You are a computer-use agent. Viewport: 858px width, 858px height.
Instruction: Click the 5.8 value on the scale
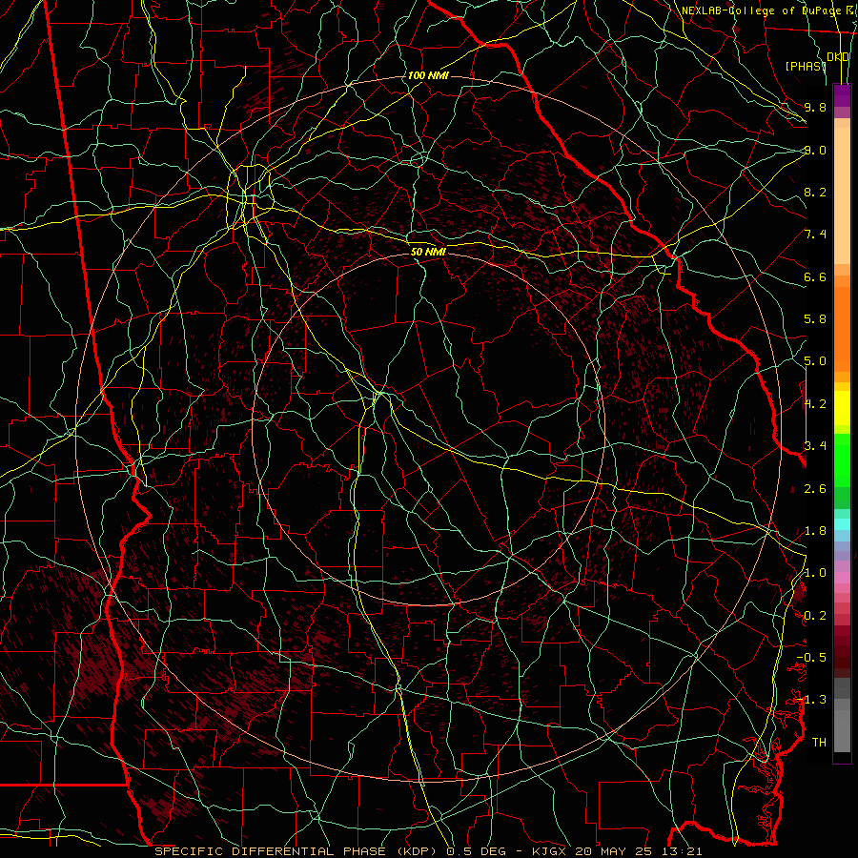pos(815,319)
